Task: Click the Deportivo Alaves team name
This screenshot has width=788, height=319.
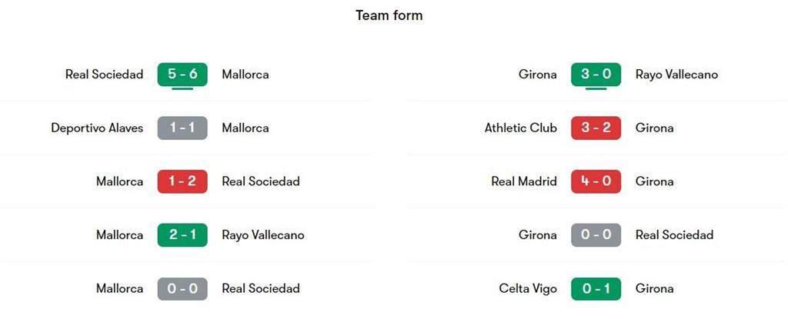Action: [97, 128]
